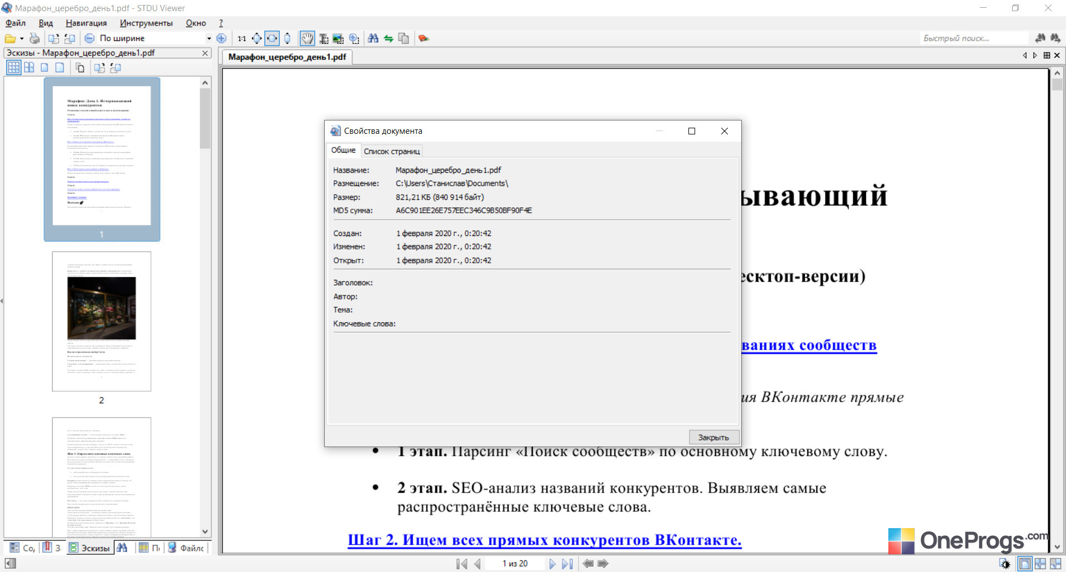Navigate back with the left arrow
Viewport: 1066px width, 572px height.
[x=588, y=564]
